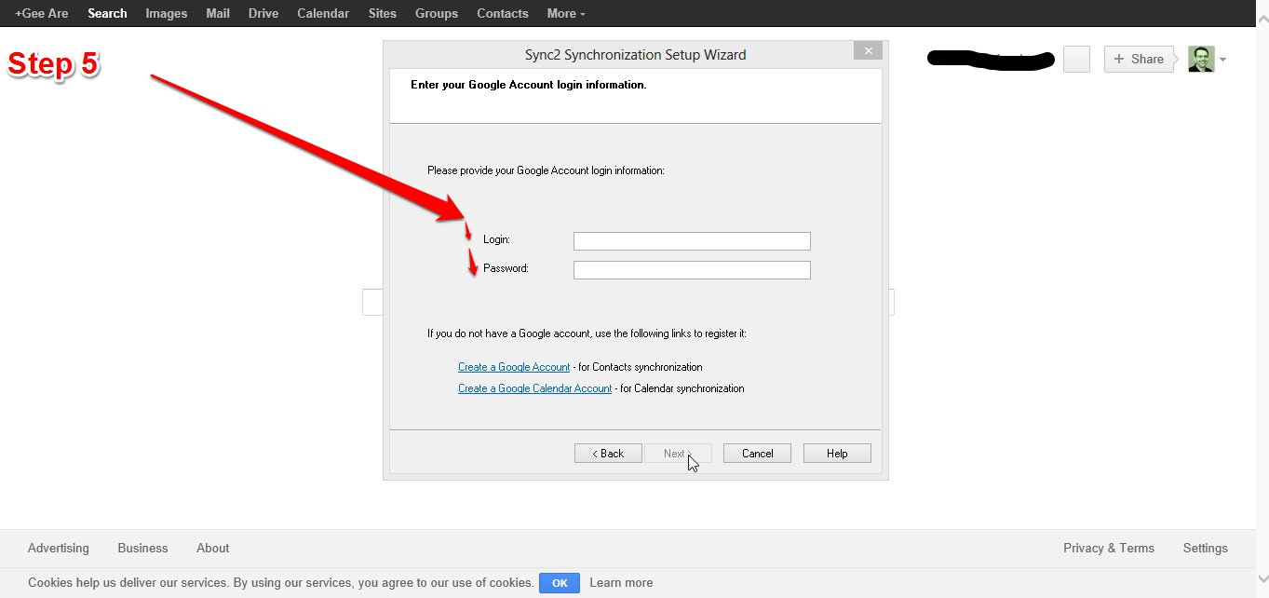Select the +Gee Are profile link
This screenshot has height=598, width=1269.
click(42, 13)
